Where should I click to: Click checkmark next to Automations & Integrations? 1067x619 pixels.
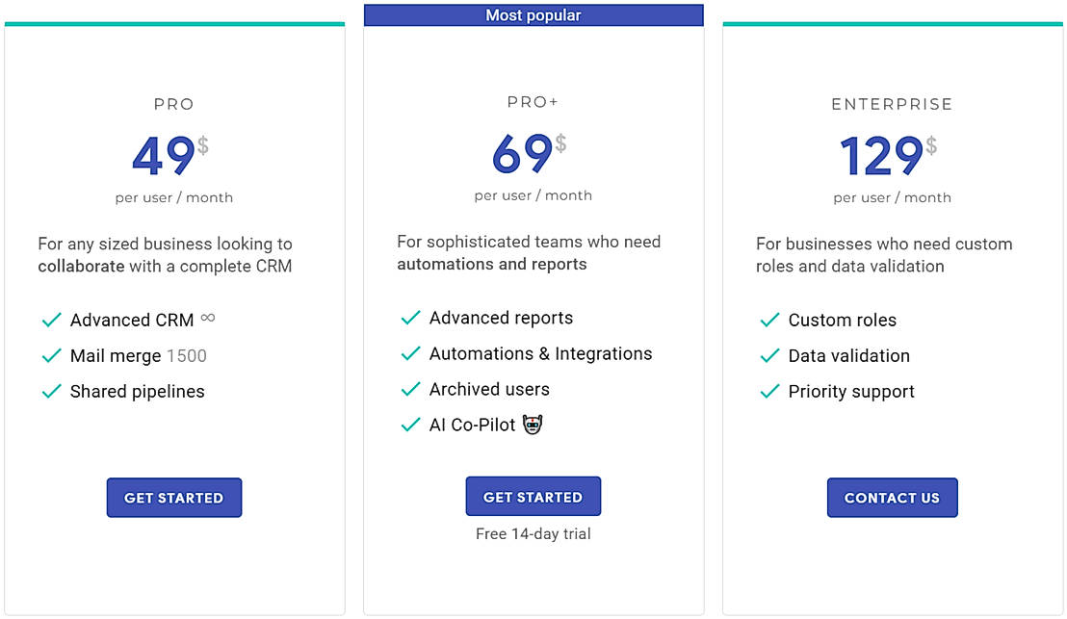click(411, 353)
